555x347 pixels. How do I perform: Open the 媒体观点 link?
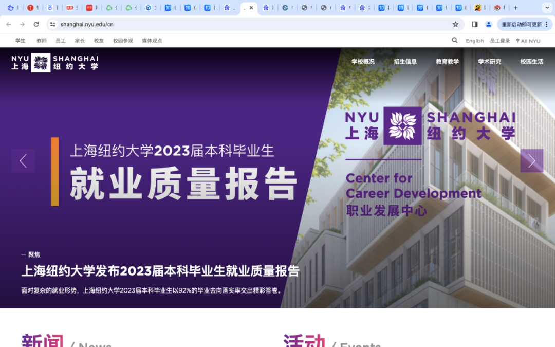click(x=152, y=41)
